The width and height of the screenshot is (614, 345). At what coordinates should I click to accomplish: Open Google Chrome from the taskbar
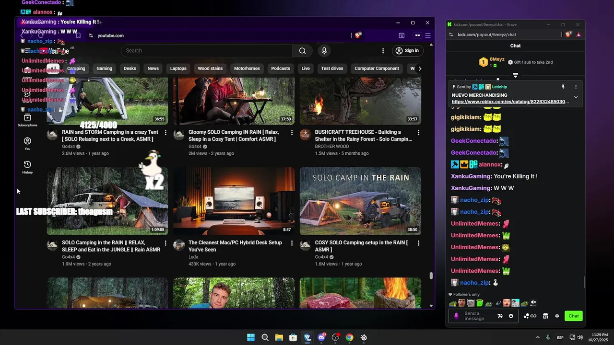pyautogui.click(x=349, y=337)
